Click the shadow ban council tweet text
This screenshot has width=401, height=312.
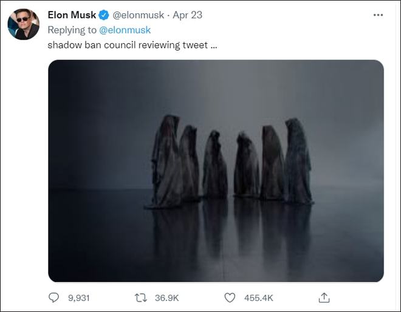tap(132, 45)
